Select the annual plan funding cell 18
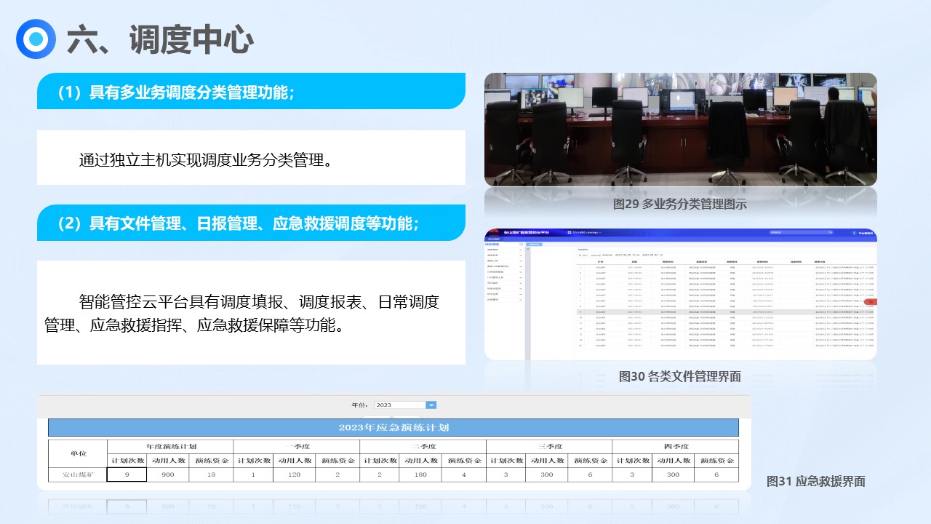 (211, 475)
